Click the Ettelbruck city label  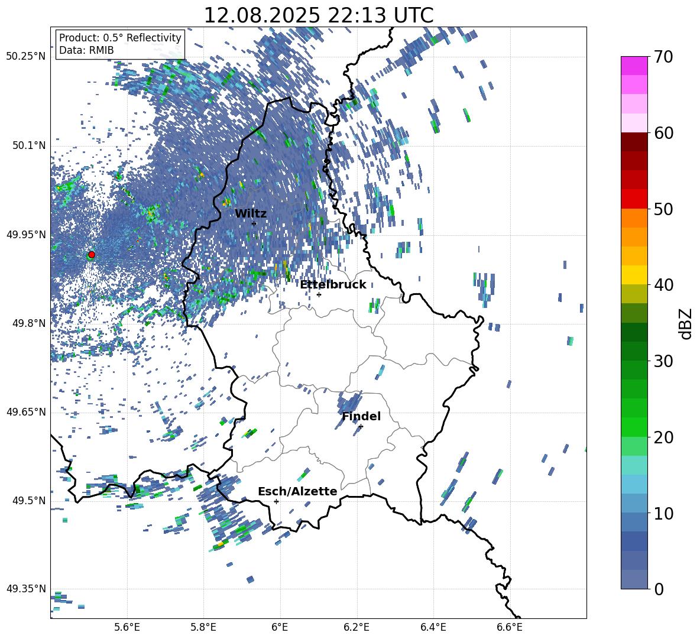point(333,285)
